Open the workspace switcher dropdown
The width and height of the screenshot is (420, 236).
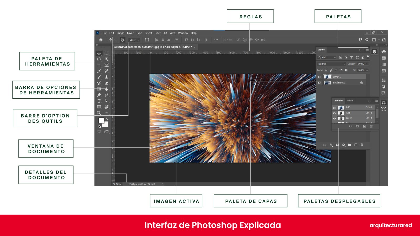coord(376,40)
